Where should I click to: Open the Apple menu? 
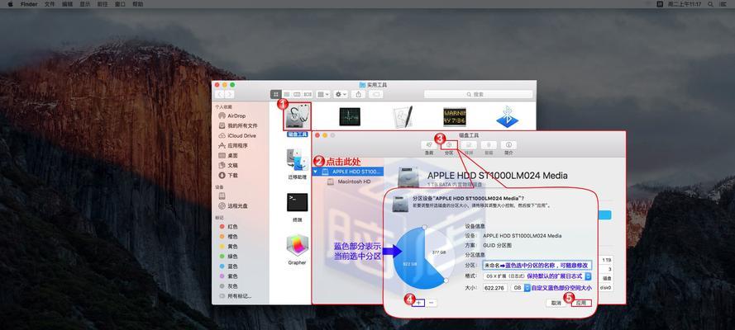point(10,4)
